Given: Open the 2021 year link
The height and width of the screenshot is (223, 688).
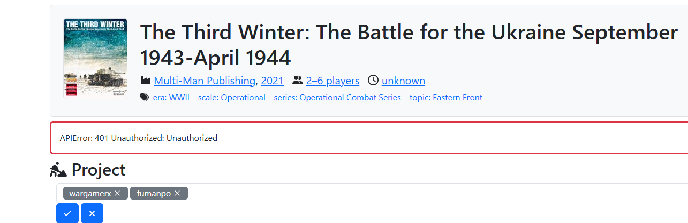Looking at the screenshot, I should (272, 81).
